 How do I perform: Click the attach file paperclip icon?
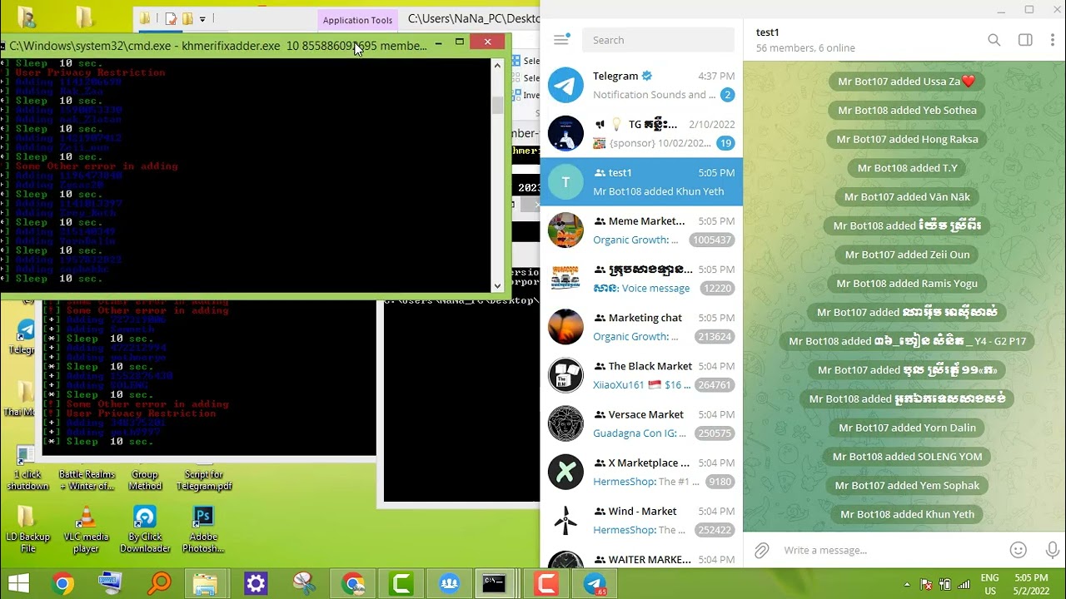point(762,550)
